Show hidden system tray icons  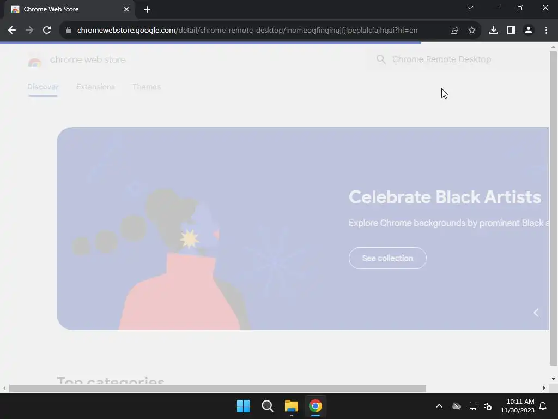click(439, 406)
